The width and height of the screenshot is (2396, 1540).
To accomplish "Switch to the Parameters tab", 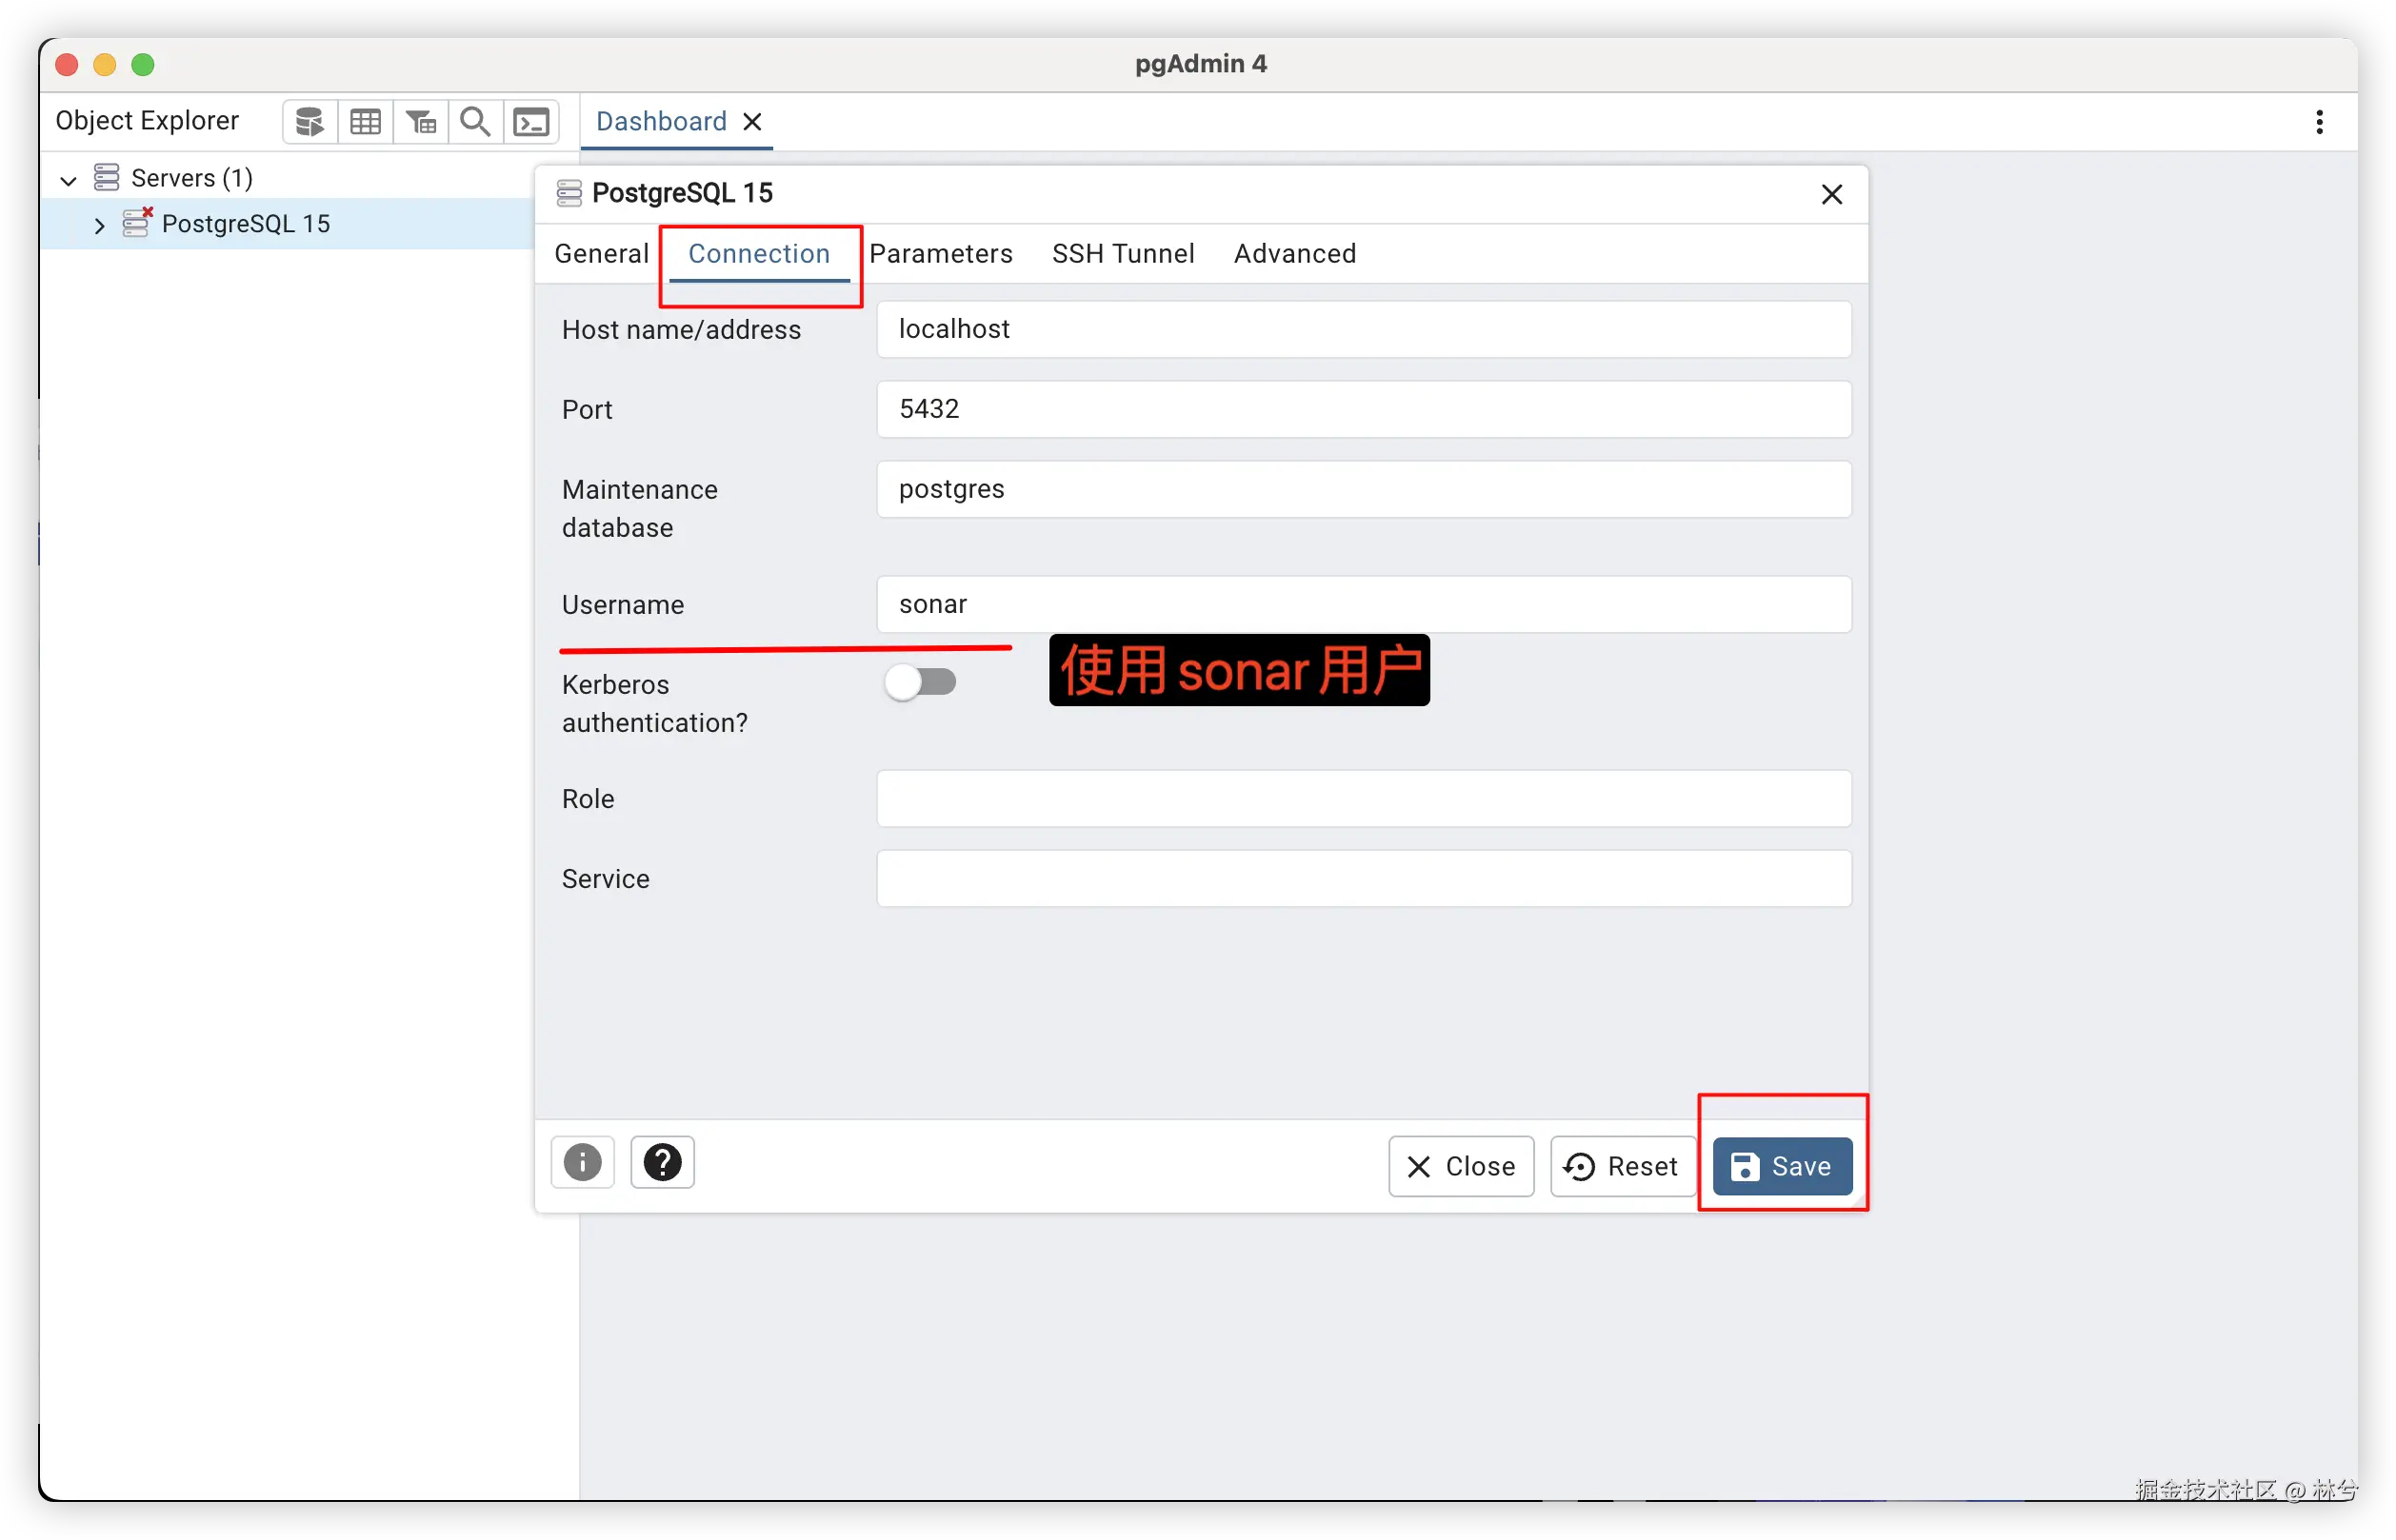I will [940, 254].
